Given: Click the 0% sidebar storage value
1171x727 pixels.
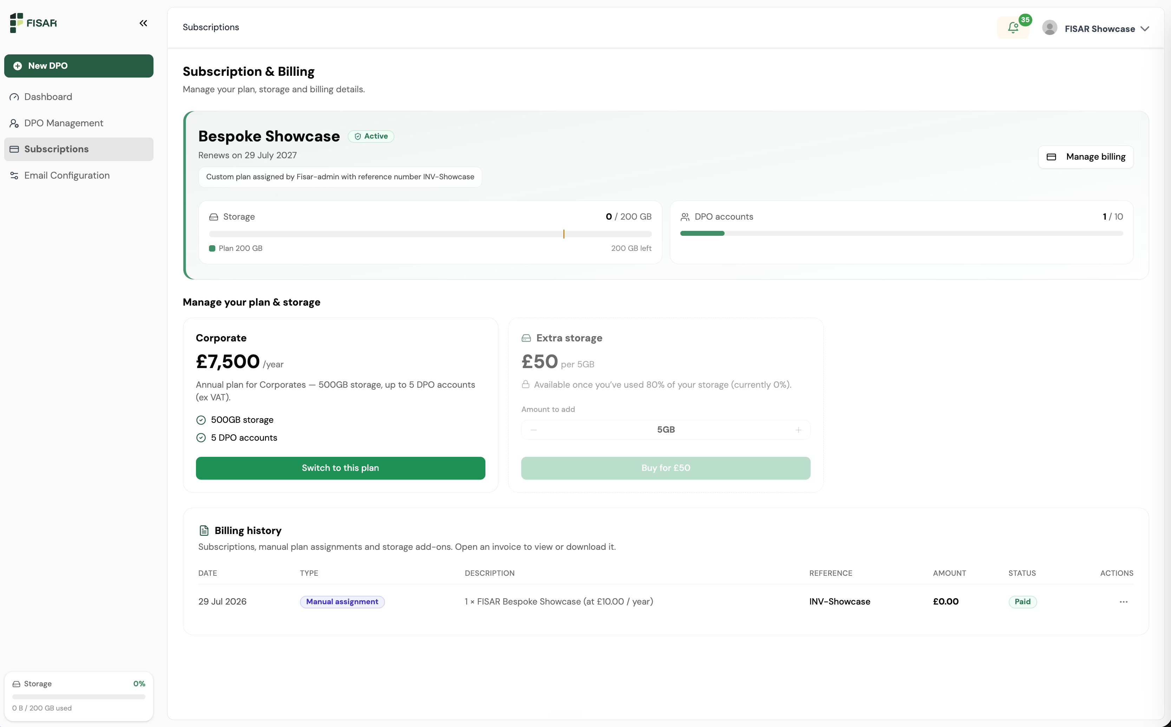Looking at the screenshot, I should [x=139, y=684].
